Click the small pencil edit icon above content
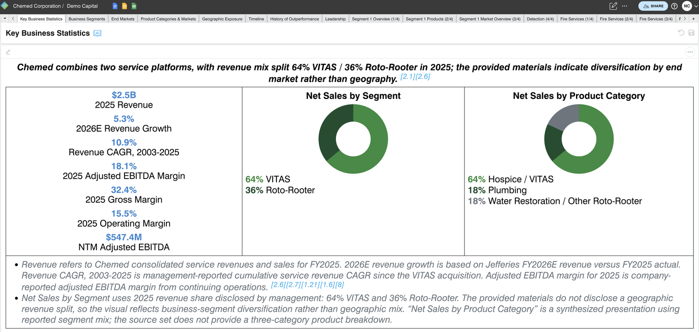 [x=8, y=52]
